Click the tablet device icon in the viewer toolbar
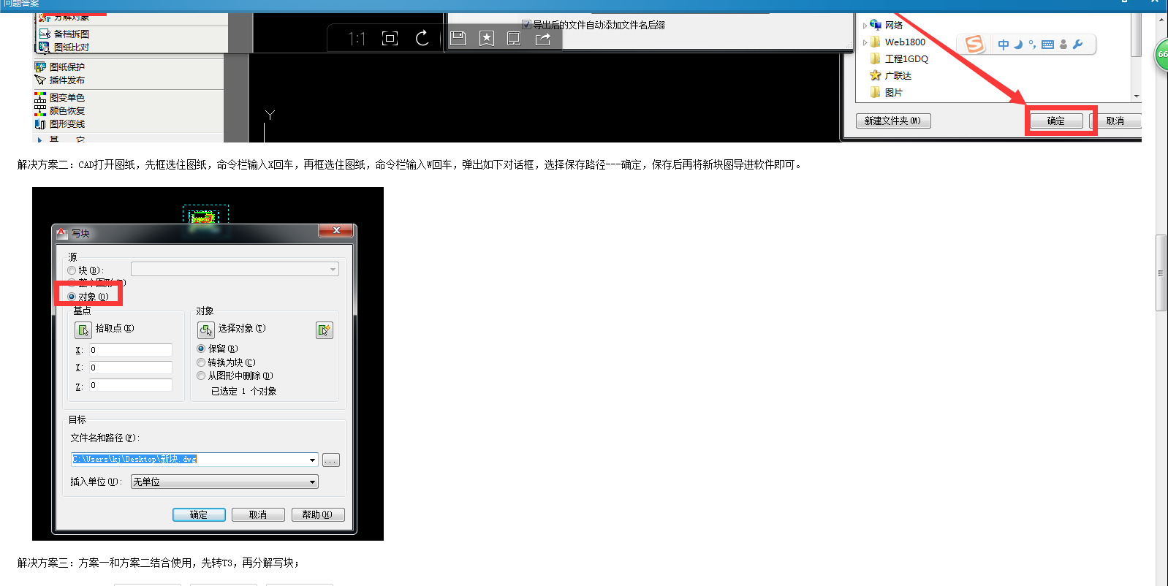 (514, 38)
